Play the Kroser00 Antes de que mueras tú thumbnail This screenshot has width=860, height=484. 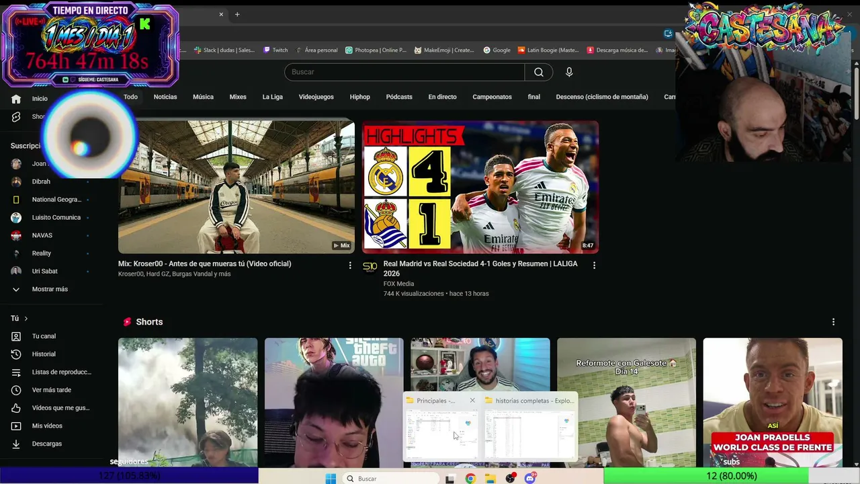[x=236, y=187]
